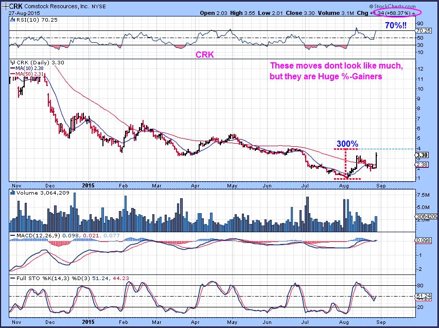Click the 70.25 RSI value tag
This screenshot has width=439, height=328.
(x=423, y=31)
